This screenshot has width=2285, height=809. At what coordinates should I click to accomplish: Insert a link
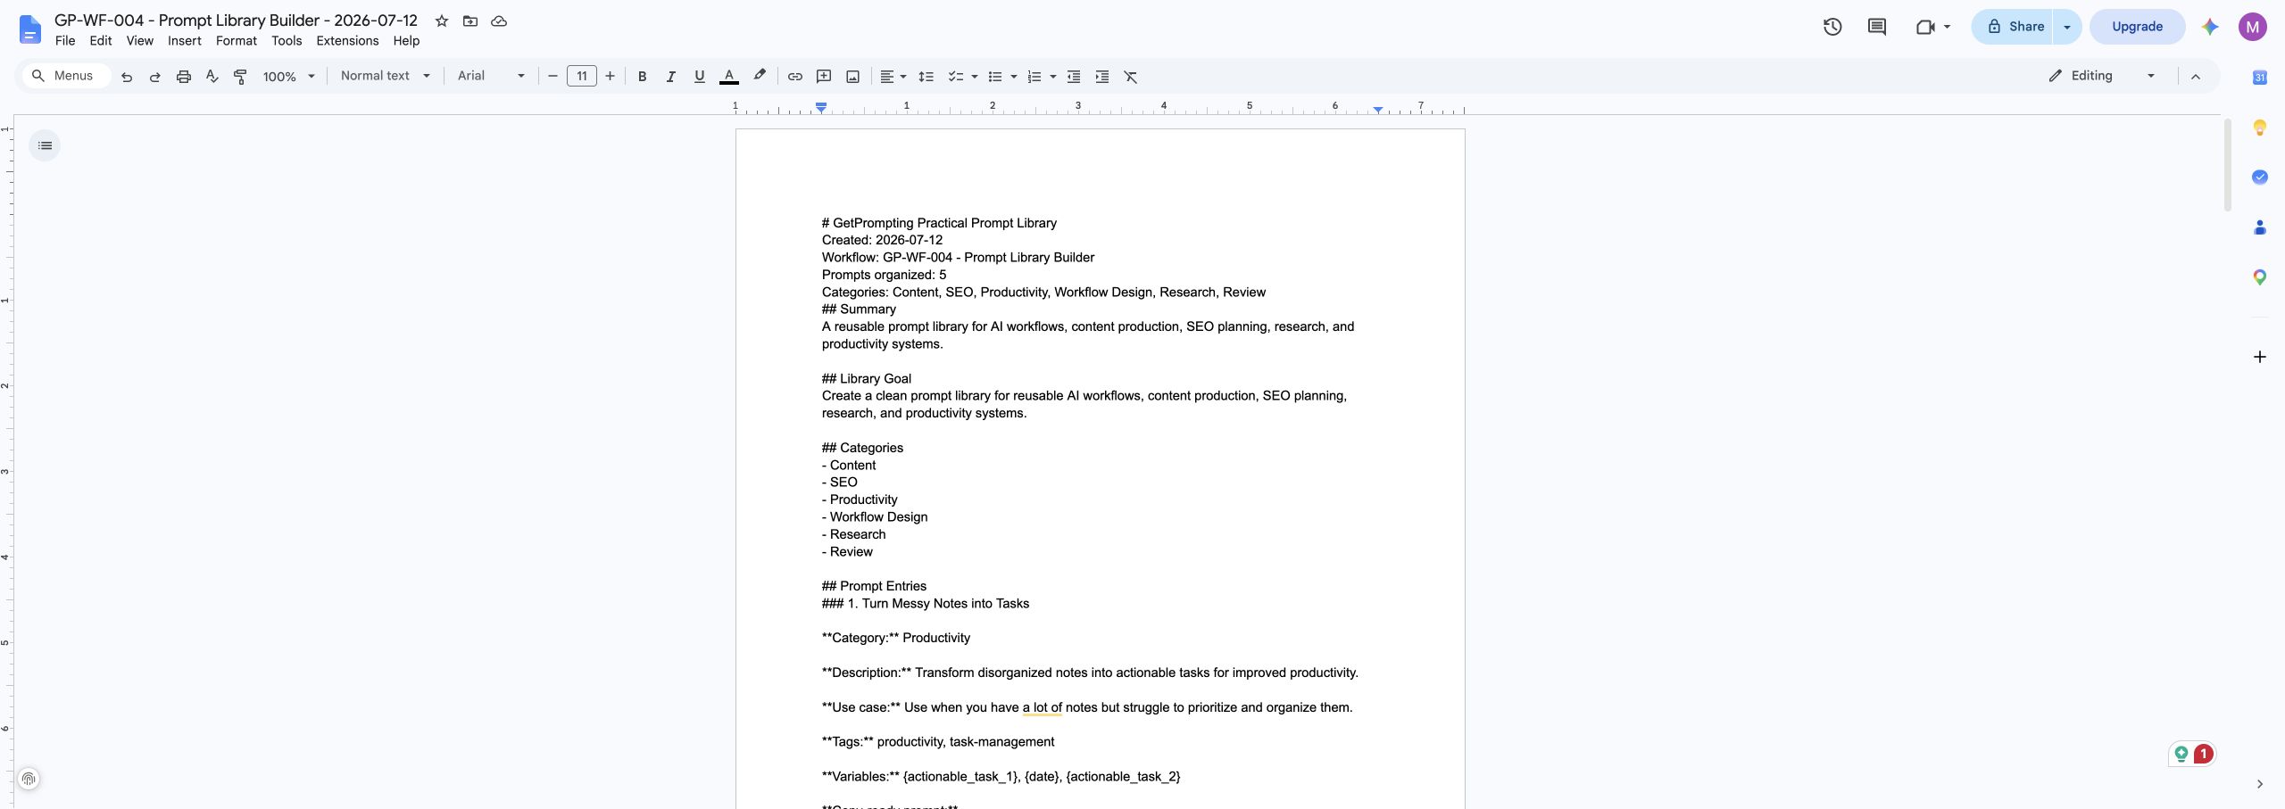pos(795,77)
